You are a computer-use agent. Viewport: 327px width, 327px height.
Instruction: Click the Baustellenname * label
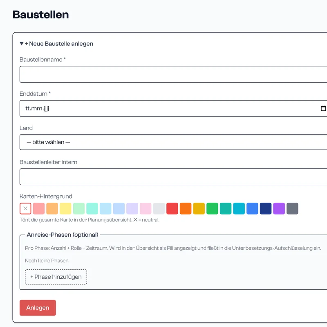point(43,60)
